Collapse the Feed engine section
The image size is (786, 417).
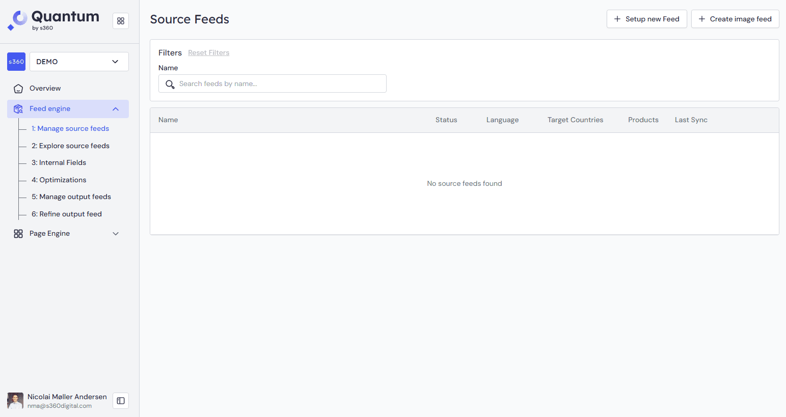[x=116, y=108]
